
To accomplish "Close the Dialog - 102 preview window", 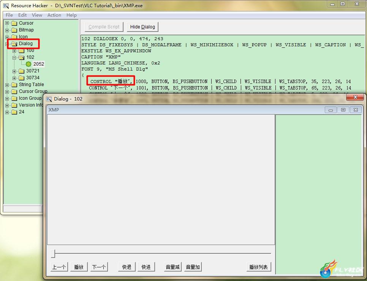I will pos(355,97).
